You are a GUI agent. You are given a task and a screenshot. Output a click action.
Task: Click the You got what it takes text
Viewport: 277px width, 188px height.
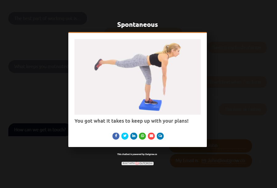131,121
